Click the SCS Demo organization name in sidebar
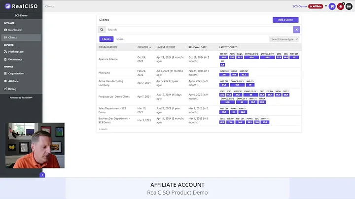The image size is (355, 199). coord(21,15)
